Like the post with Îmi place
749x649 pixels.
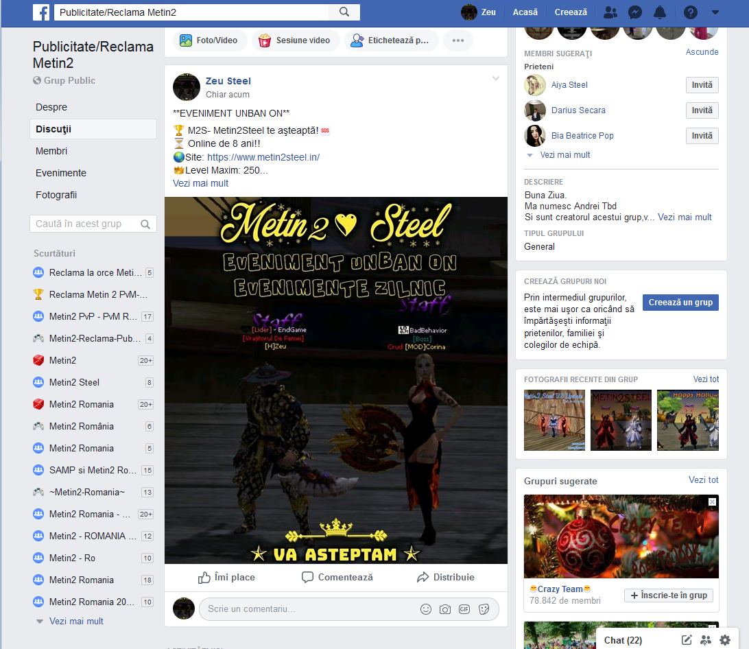(x=226, y=578)
